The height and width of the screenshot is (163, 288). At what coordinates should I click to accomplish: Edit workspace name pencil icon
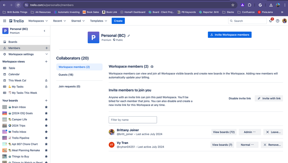point(129,36)
